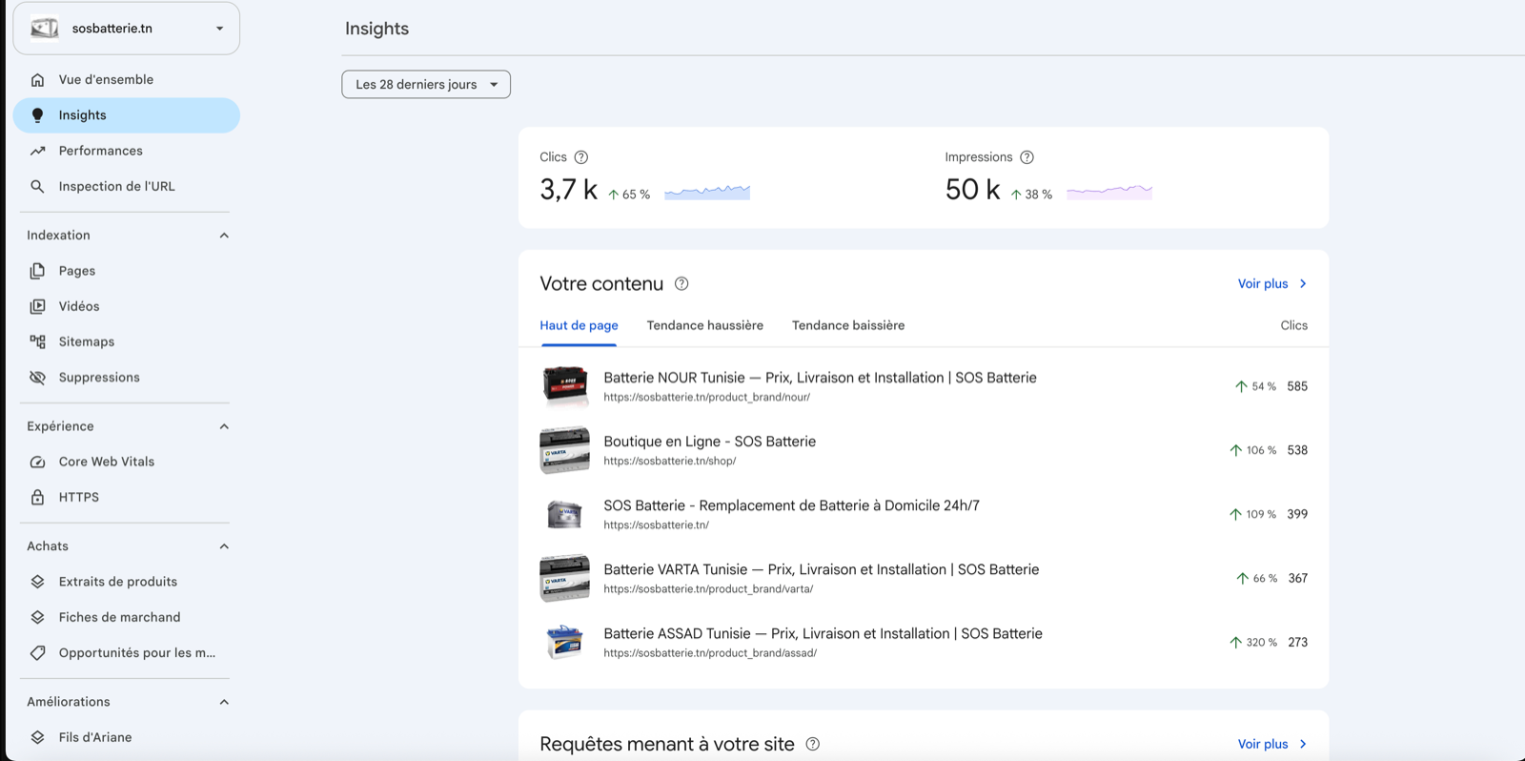This screenshot has height=761, width=1525.
Task: Click the help icon next to Clics
Action: (x=581, y=157)
